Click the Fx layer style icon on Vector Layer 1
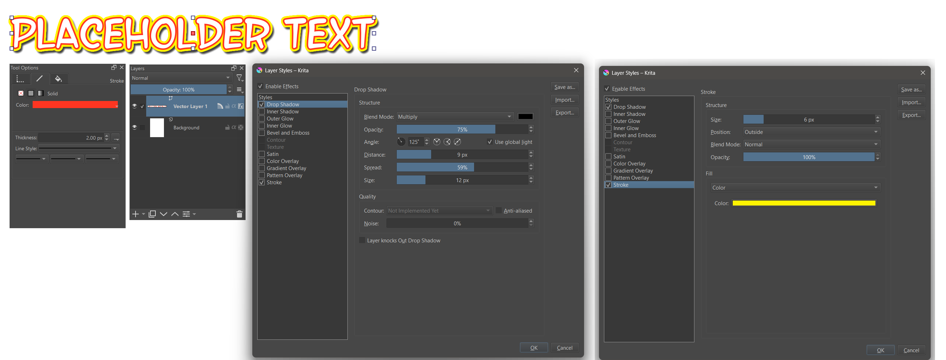This screenshot has height=360, width=946. click(x=241, y=106)
